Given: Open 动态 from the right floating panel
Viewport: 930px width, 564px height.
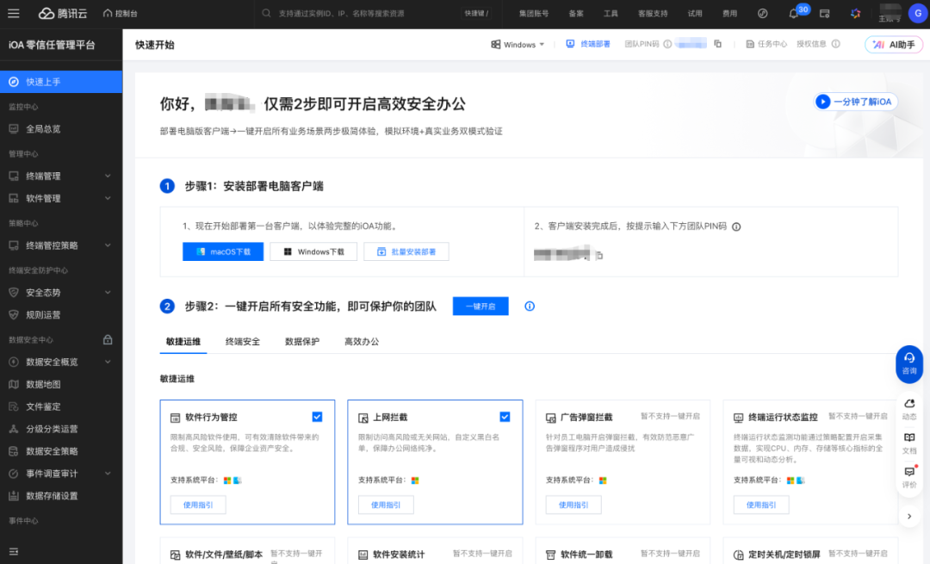Looking at the screenshot, I should click(x=909, y=408).
